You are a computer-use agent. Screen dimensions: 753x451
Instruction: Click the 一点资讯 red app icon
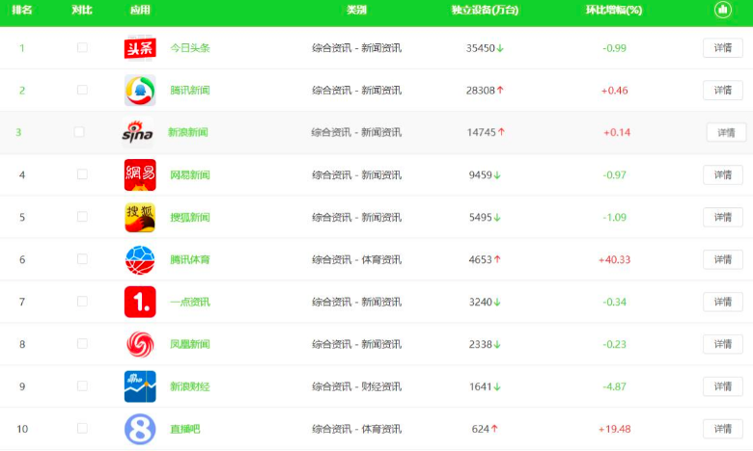tap(140, 302)
